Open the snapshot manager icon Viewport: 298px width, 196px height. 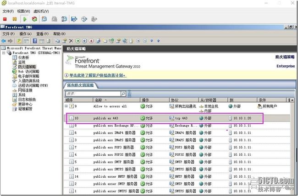64,19
